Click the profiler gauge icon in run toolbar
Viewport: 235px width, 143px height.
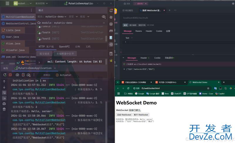tap(28, 75)
